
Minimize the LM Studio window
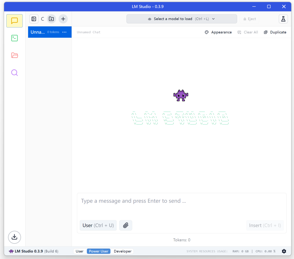click(x=254, y=7)
